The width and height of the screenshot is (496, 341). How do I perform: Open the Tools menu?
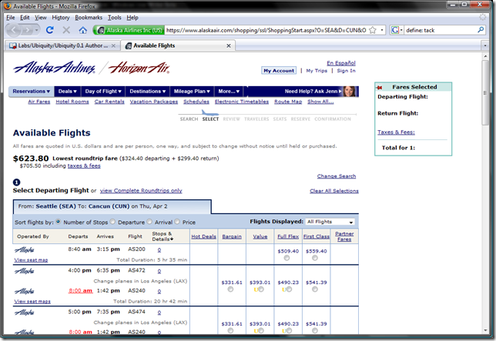(115, 18)
